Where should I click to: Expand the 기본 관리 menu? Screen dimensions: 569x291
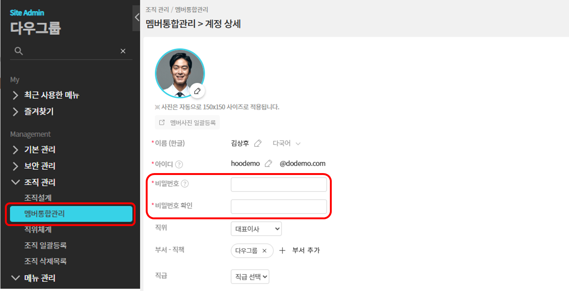[x=15, y=150]
